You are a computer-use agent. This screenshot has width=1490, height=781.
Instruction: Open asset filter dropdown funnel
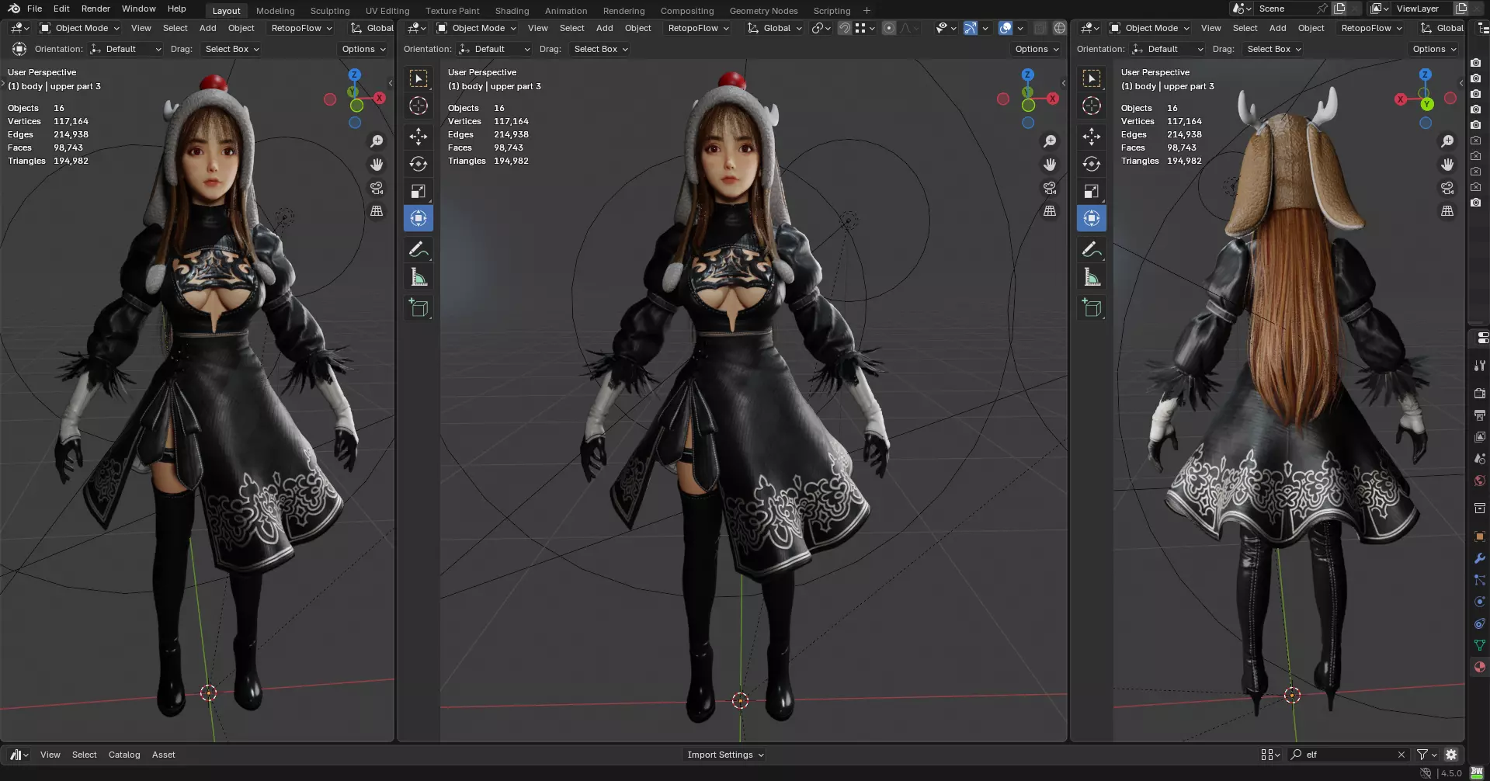click(x=1426, y=755)
